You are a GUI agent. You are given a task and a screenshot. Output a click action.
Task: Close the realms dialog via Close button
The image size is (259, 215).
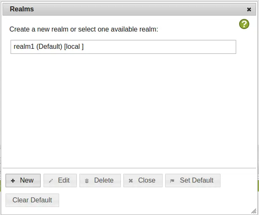[x=143, y=180]
